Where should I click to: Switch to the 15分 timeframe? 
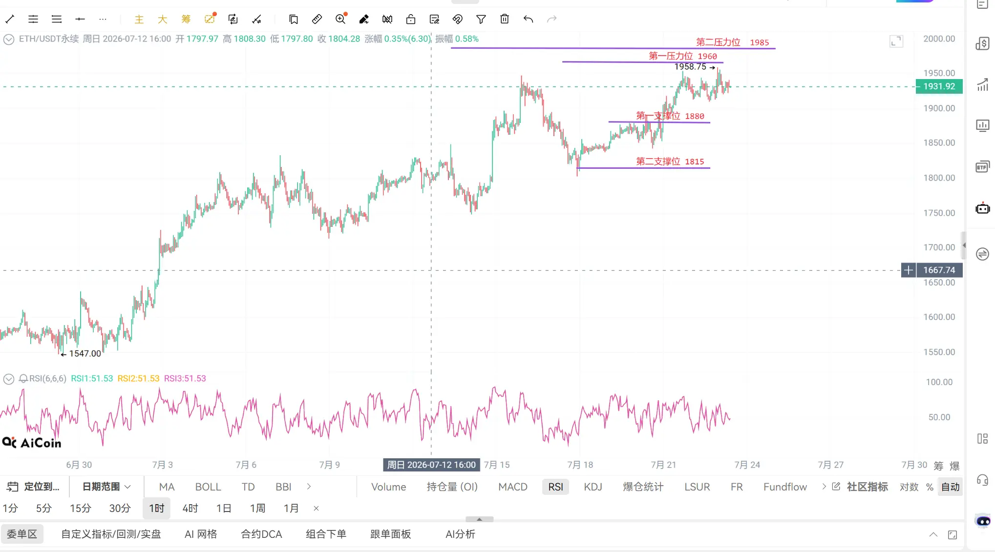(x=81, y=509)
